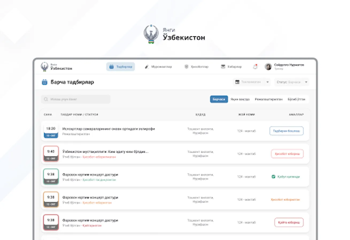Open the Тадбирлар tab
Image resolution: width=350 pixels, height=240 pixels.
click(x=121, y=67)
